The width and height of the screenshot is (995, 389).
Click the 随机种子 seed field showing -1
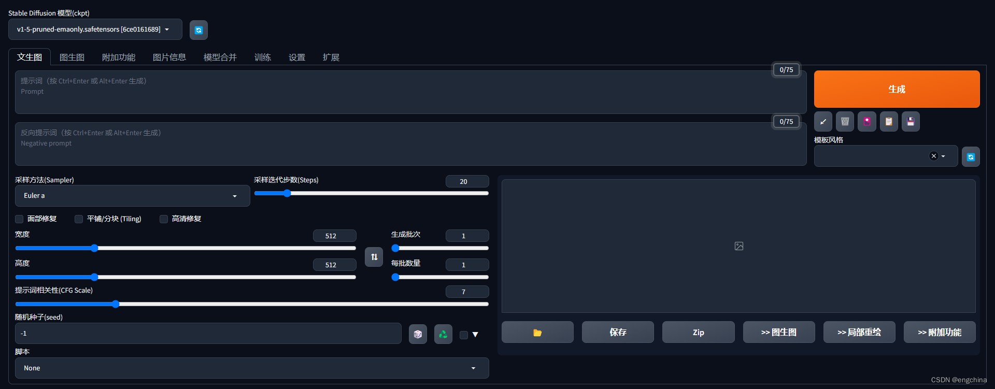coord(208,334)
